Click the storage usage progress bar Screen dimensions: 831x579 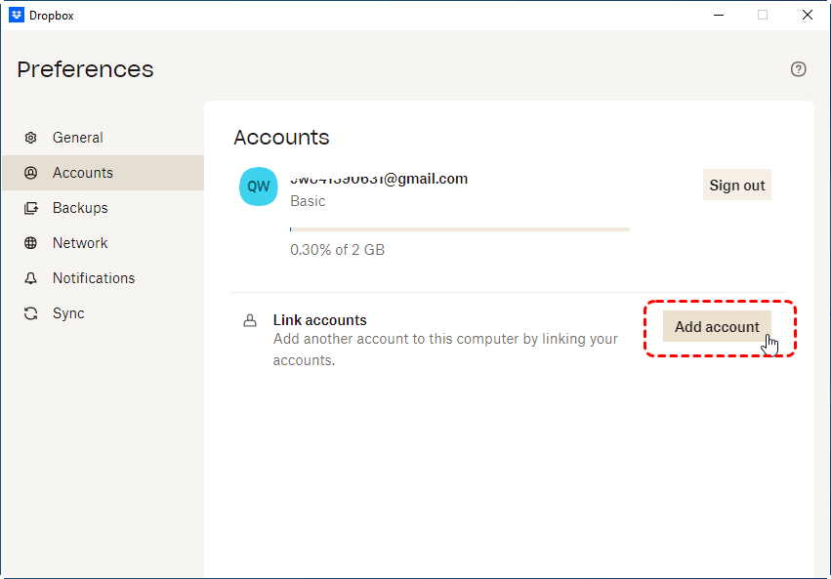[459, 229]
